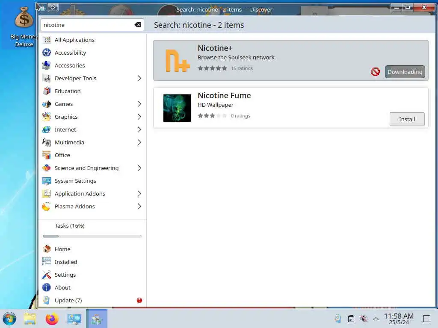The height and width of the screenshot is (328, 438).
Task: Expand Internet subcategories
Action: coord(139,130)
